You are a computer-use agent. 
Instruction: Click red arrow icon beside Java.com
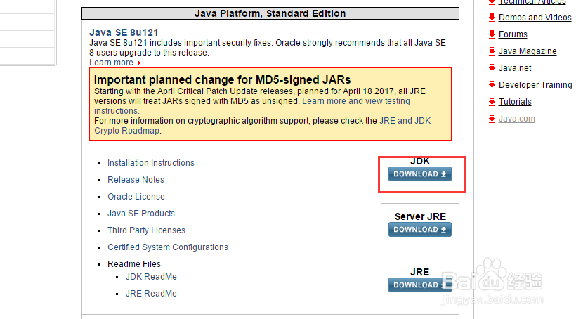492,119
